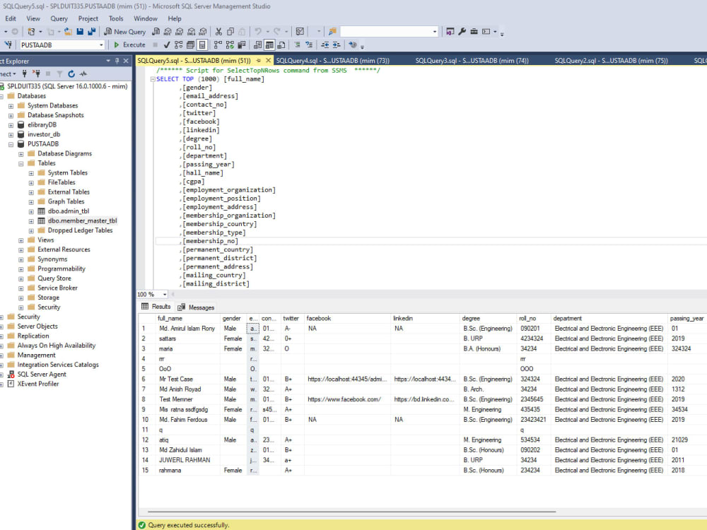Click the horizontal scrollbar under results grid
The height and width of the screenshot is (530, 707).
point(351,512)
